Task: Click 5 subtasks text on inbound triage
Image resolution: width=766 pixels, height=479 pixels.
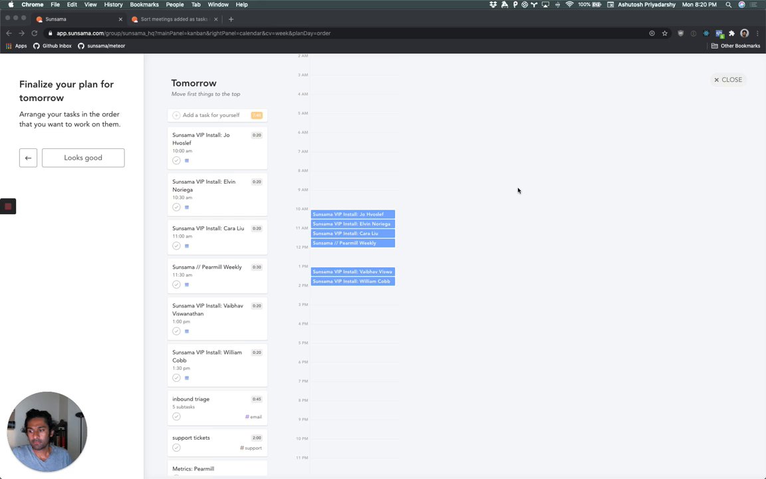Action: (x=184, y=406)
